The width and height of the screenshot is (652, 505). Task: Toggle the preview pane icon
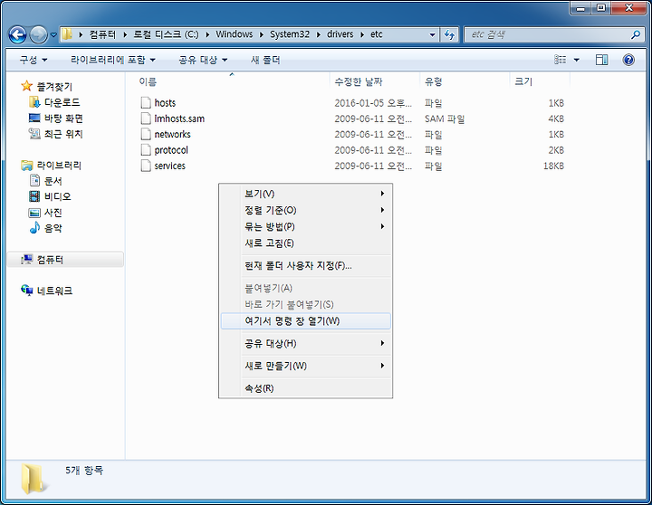[x=601, y=60]
